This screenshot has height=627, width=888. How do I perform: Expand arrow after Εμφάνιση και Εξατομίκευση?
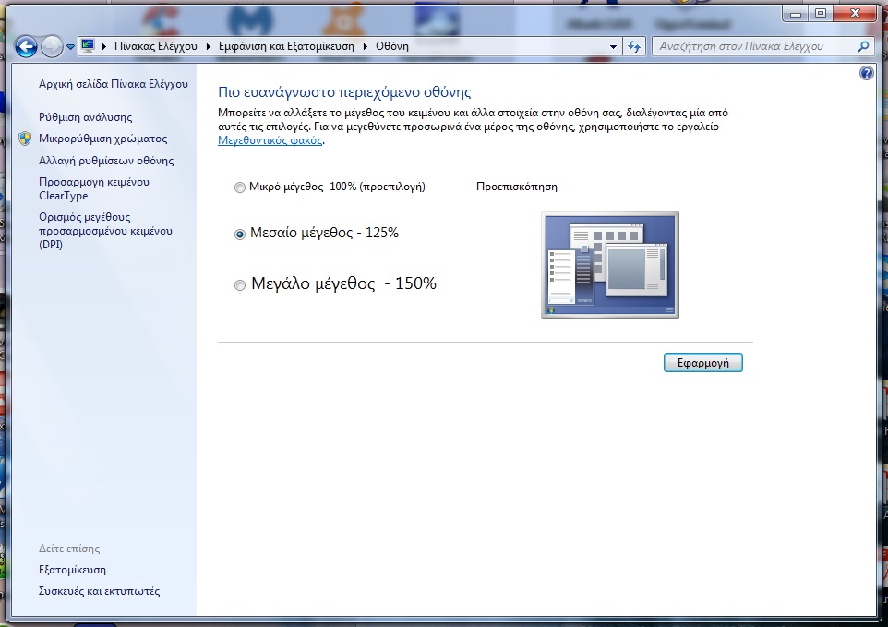point(366,46)
